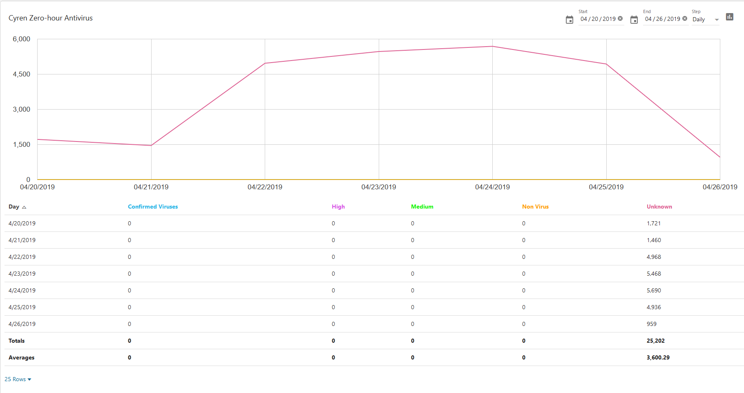Toggle the Confirmed Viruses series
This screenshot has width=744, height=393.
coord(153,207)
